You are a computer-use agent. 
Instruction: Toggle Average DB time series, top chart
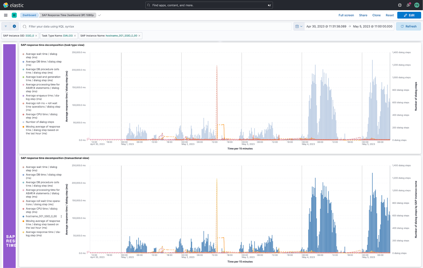click(x=44, y=63)
